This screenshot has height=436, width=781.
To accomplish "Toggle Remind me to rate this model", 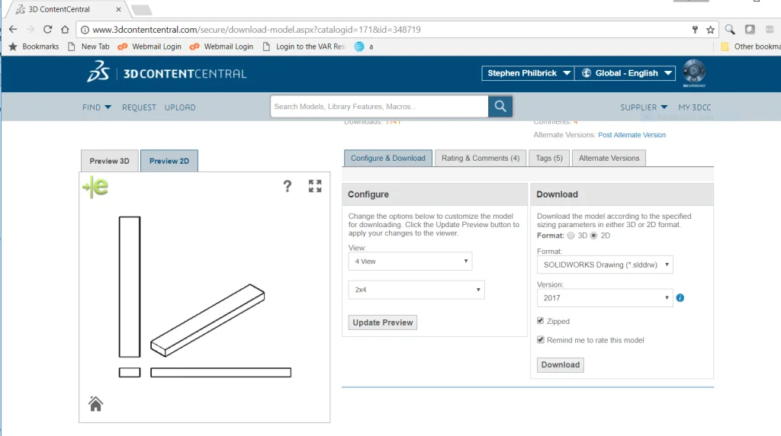I will click(x=541, y=339).
